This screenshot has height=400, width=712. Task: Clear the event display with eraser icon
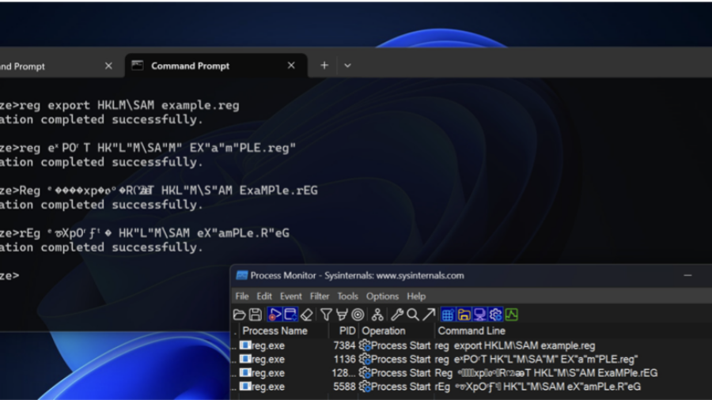(x=307, y=315)
